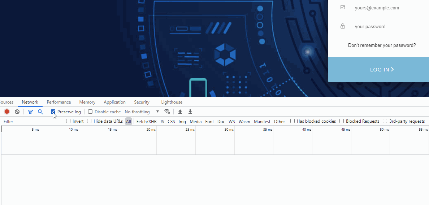
Task: Click the 5 ms timeline label
Action: click(35, 129)
